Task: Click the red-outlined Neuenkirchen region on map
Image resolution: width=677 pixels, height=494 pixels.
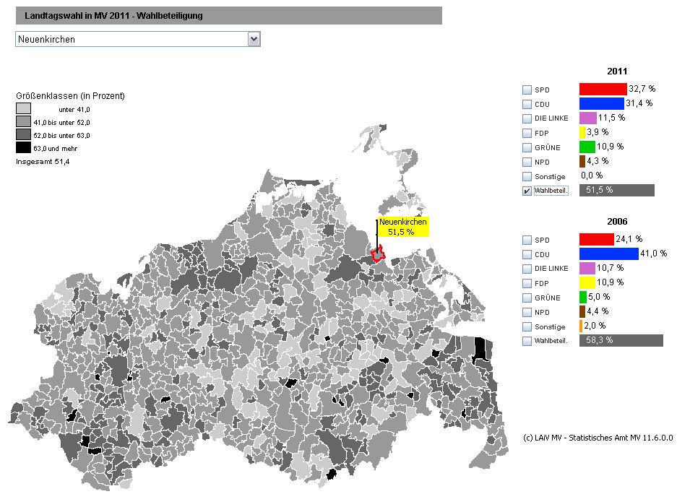Action: tap(377, 253)
